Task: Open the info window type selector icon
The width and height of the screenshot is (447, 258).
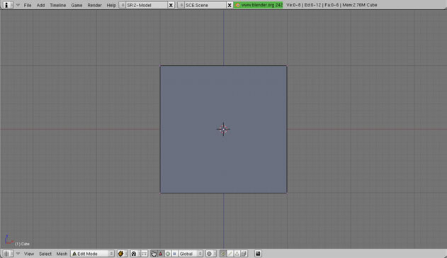Action: [8, 5]
